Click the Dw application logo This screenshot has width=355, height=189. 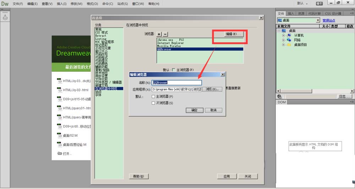point(5,4)
